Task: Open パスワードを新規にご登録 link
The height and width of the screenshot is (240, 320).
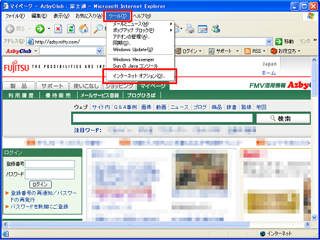Action: [x=39, y=206]
